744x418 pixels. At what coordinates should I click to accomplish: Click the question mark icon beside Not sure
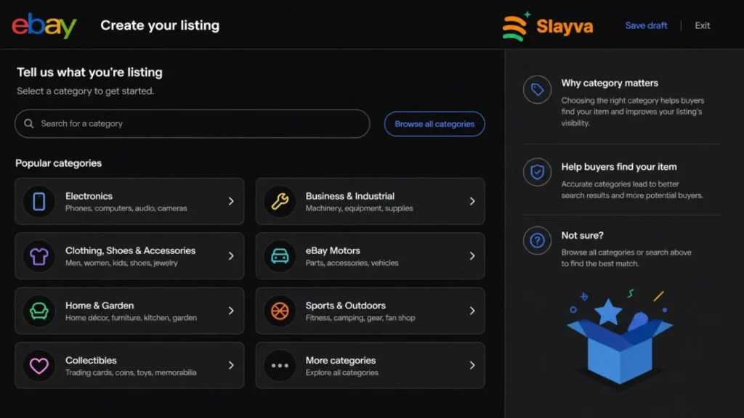537,241
